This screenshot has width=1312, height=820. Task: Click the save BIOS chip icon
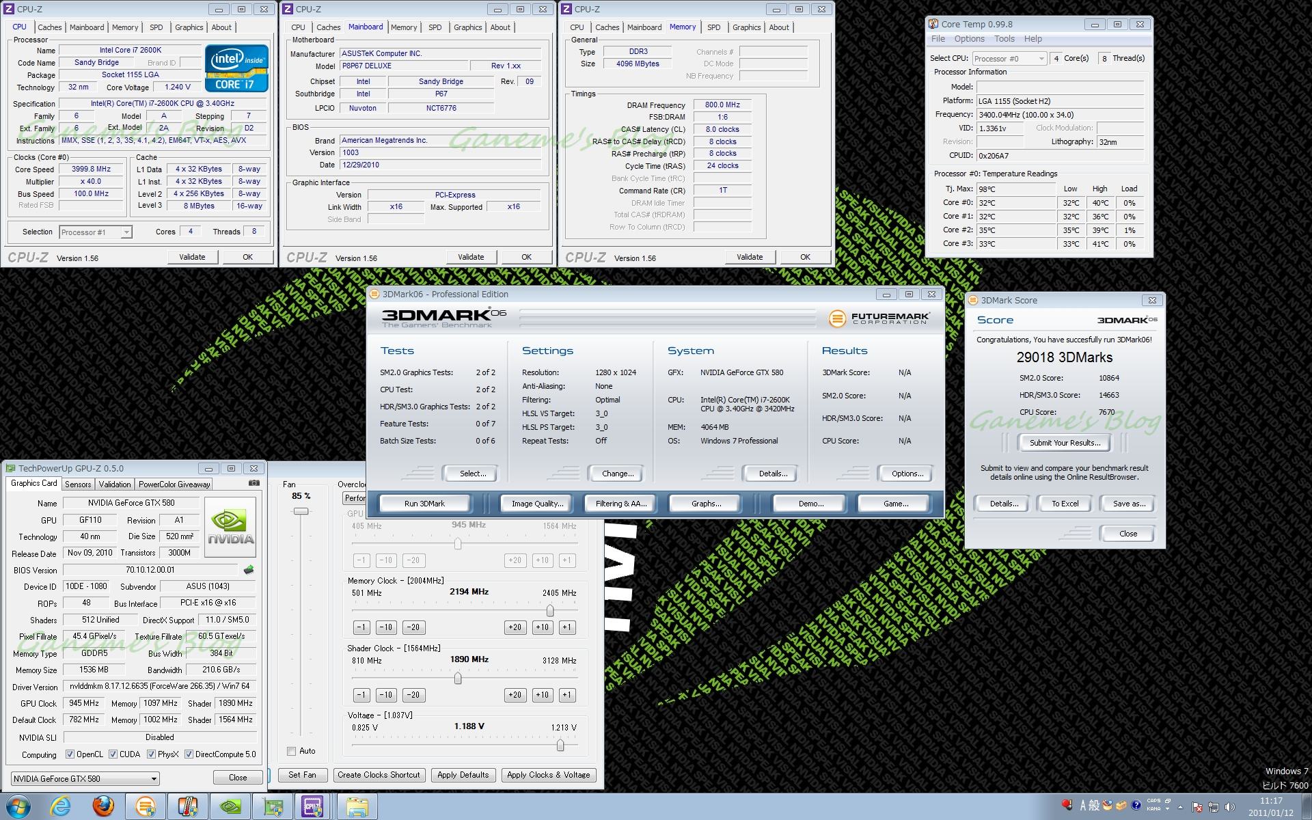(249, 570)
